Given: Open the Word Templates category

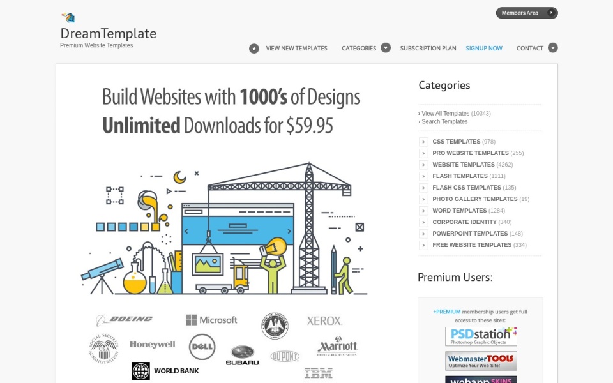Looking at the screenshot, I should coord(459,211).
